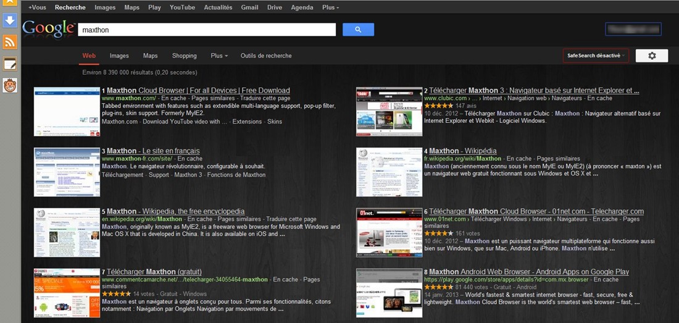Screen dimensions: 679x323
Task: Click the blue search magnifier button
Action: click(358, 30)
